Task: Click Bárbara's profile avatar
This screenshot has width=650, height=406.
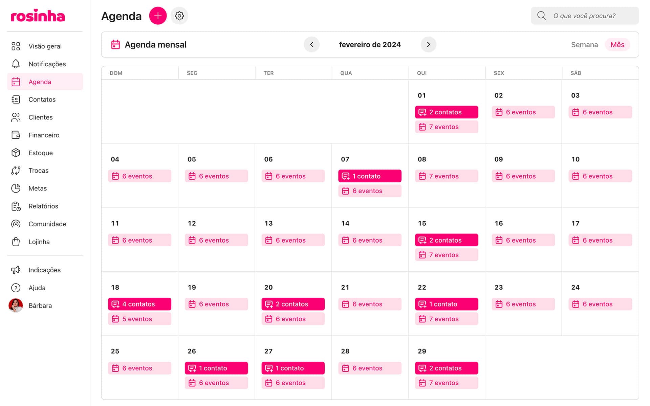Action: pyautogui.click(x=16, y=306)
